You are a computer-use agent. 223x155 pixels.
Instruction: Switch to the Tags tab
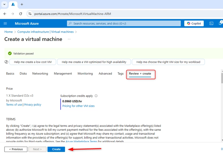(120, 74)
